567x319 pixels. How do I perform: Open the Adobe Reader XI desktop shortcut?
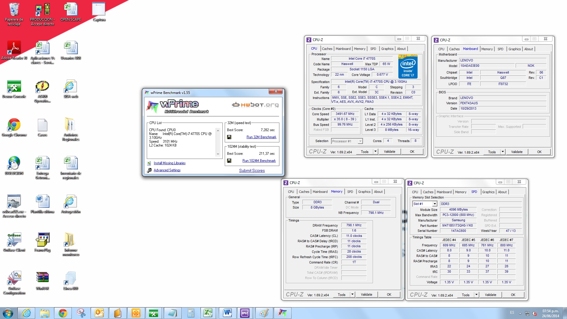tap(14, 50)
